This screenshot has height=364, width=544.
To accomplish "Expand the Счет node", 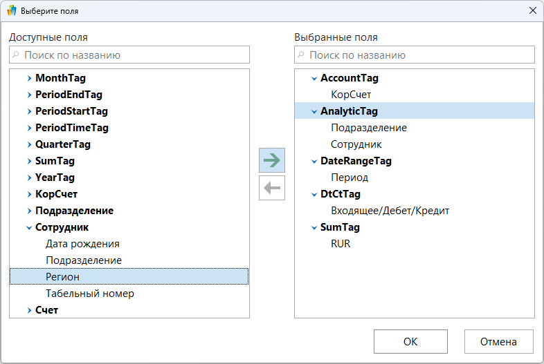I will pos(29,310).
